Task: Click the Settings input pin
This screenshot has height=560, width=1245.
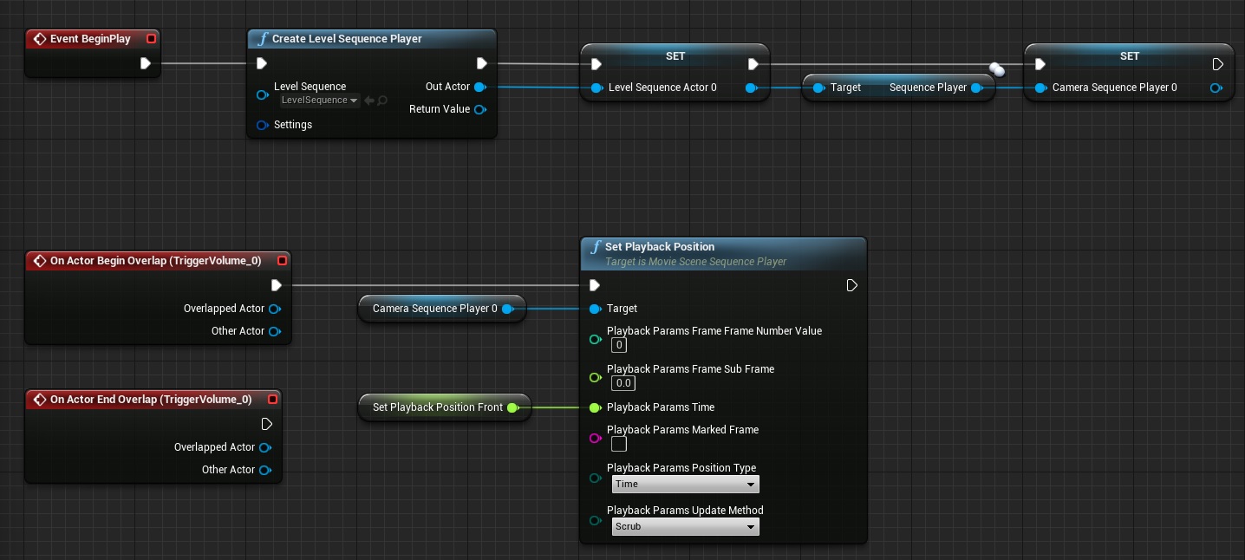Action: (x=263, y=125)
